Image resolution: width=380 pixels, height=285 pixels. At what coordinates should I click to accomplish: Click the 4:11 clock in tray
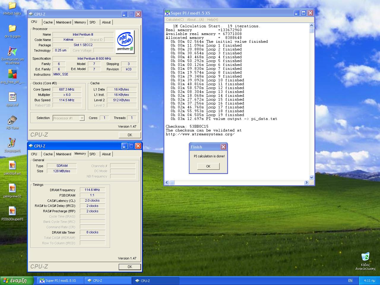[369, 281]
